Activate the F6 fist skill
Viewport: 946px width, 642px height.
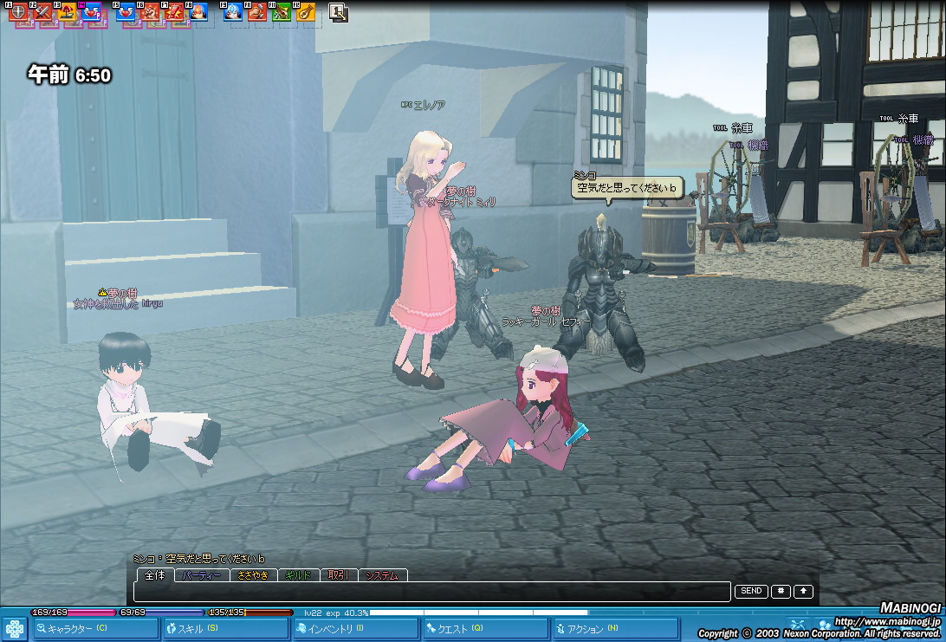point(150,11)
